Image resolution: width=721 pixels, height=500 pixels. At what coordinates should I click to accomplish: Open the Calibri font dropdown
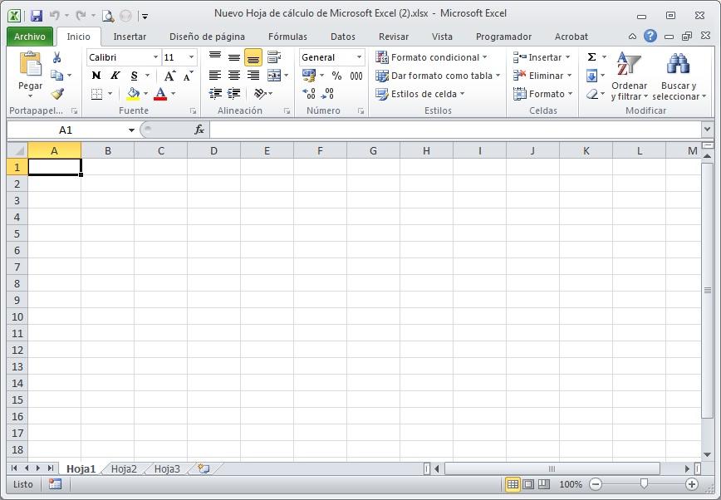tap(154, 56)
